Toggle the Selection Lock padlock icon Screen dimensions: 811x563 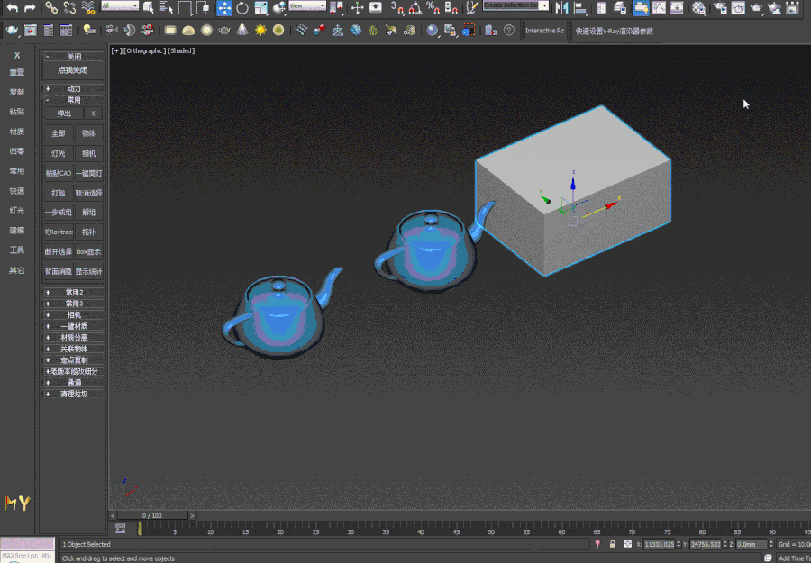pyautogui.click(x=613, y=544)
